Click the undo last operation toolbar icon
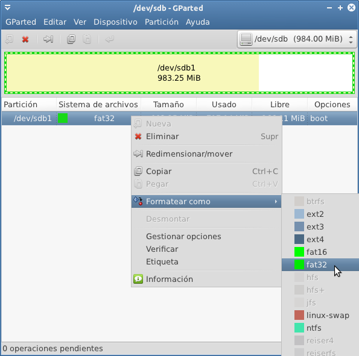359x356 pixels. pyautogui.click(x=110, y=39)
